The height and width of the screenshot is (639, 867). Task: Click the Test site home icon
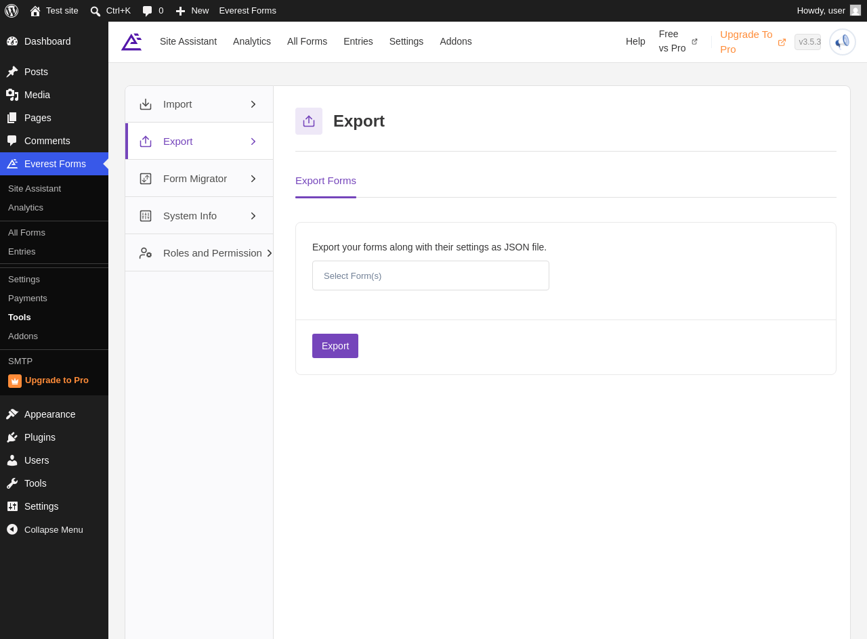[x=35, y=11]
